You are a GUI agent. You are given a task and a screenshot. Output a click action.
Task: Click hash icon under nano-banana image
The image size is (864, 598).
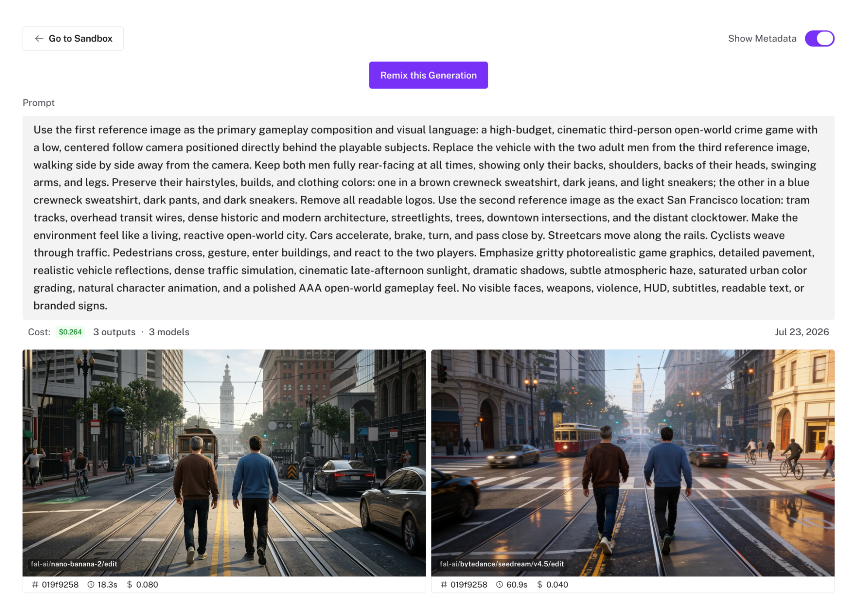tap(35, 584)
